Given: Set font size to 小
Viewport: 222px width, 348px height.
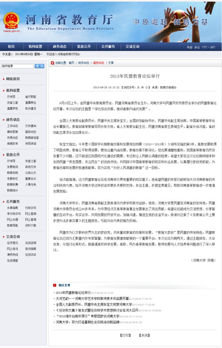Looking at the screenshot, I should click(146, 88).
